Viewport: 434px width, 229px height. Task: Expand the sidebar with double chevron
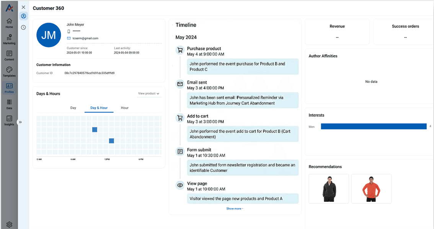(20, 122)
